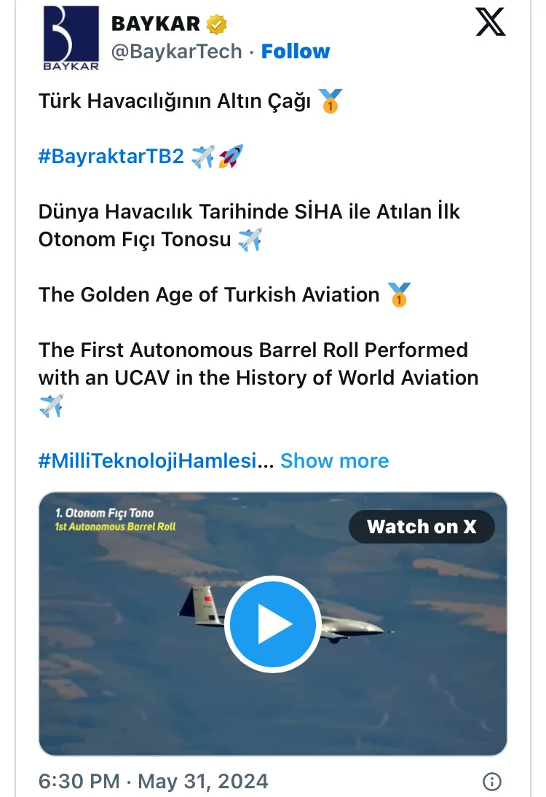Screen dimensions: 546x797
Task: Click the gold verified badge beside BAYKAR
Action: (x=216, y=24)
